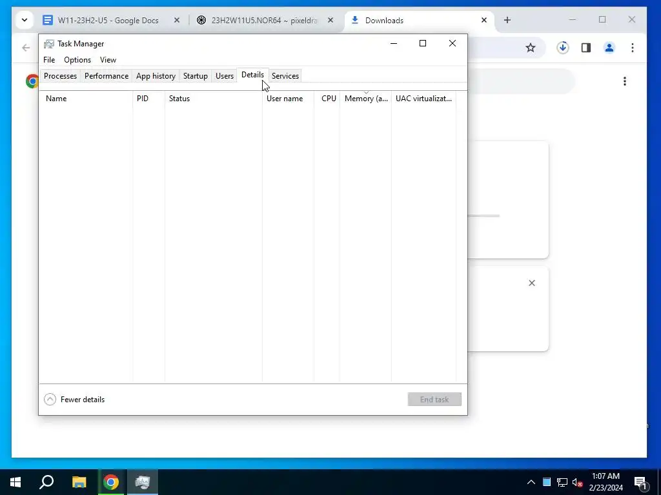Click the End task button

click(434, 400)
